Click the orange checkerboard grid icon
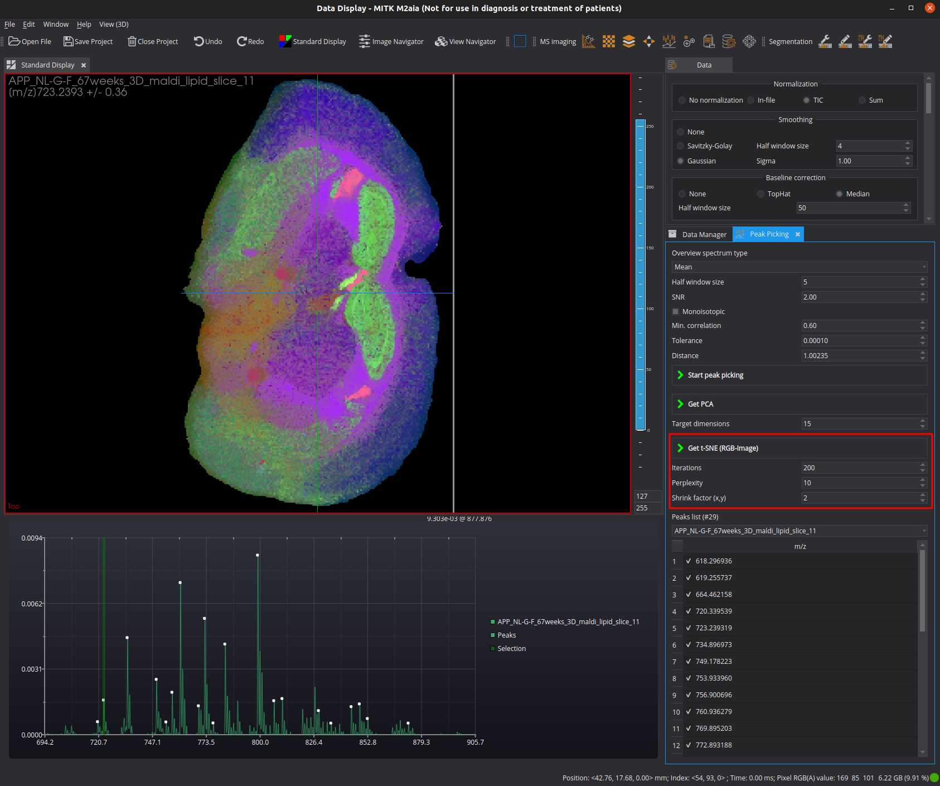Image resolution: width=940 pixels, height=786 pixels. [609, 41]
